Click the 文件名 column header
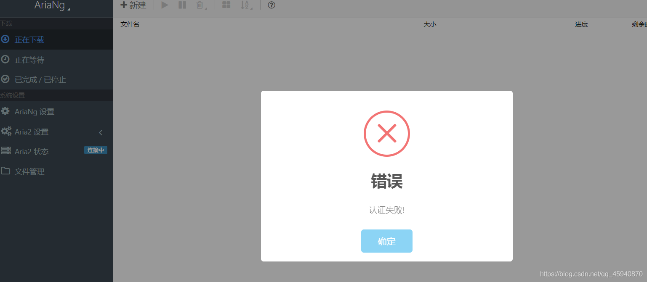This screenshot has width=647, height=282. point(129,24)
